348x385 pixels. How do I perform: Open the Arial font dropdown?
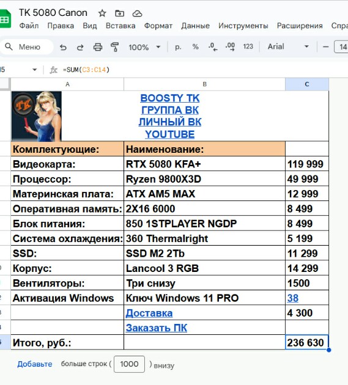coord(288,46)
